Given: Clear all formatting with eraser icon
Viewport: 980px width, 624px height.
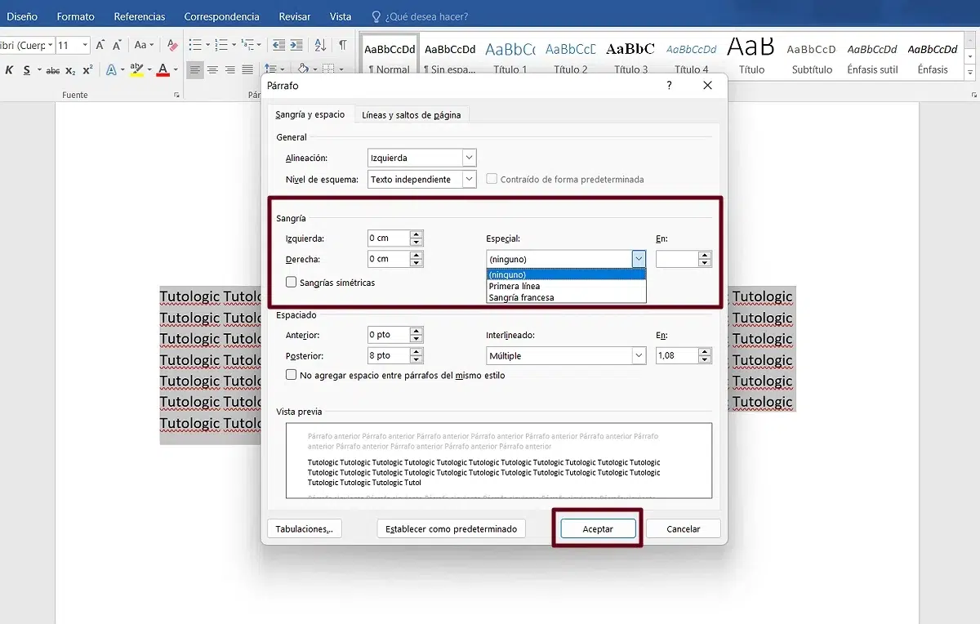Looking at the screenshot, I should pyautogui.click(x=172, y=46).
